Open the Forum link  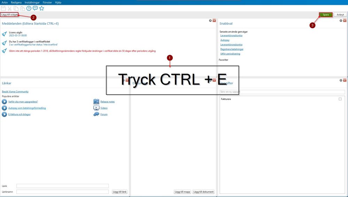coord(104,114)
